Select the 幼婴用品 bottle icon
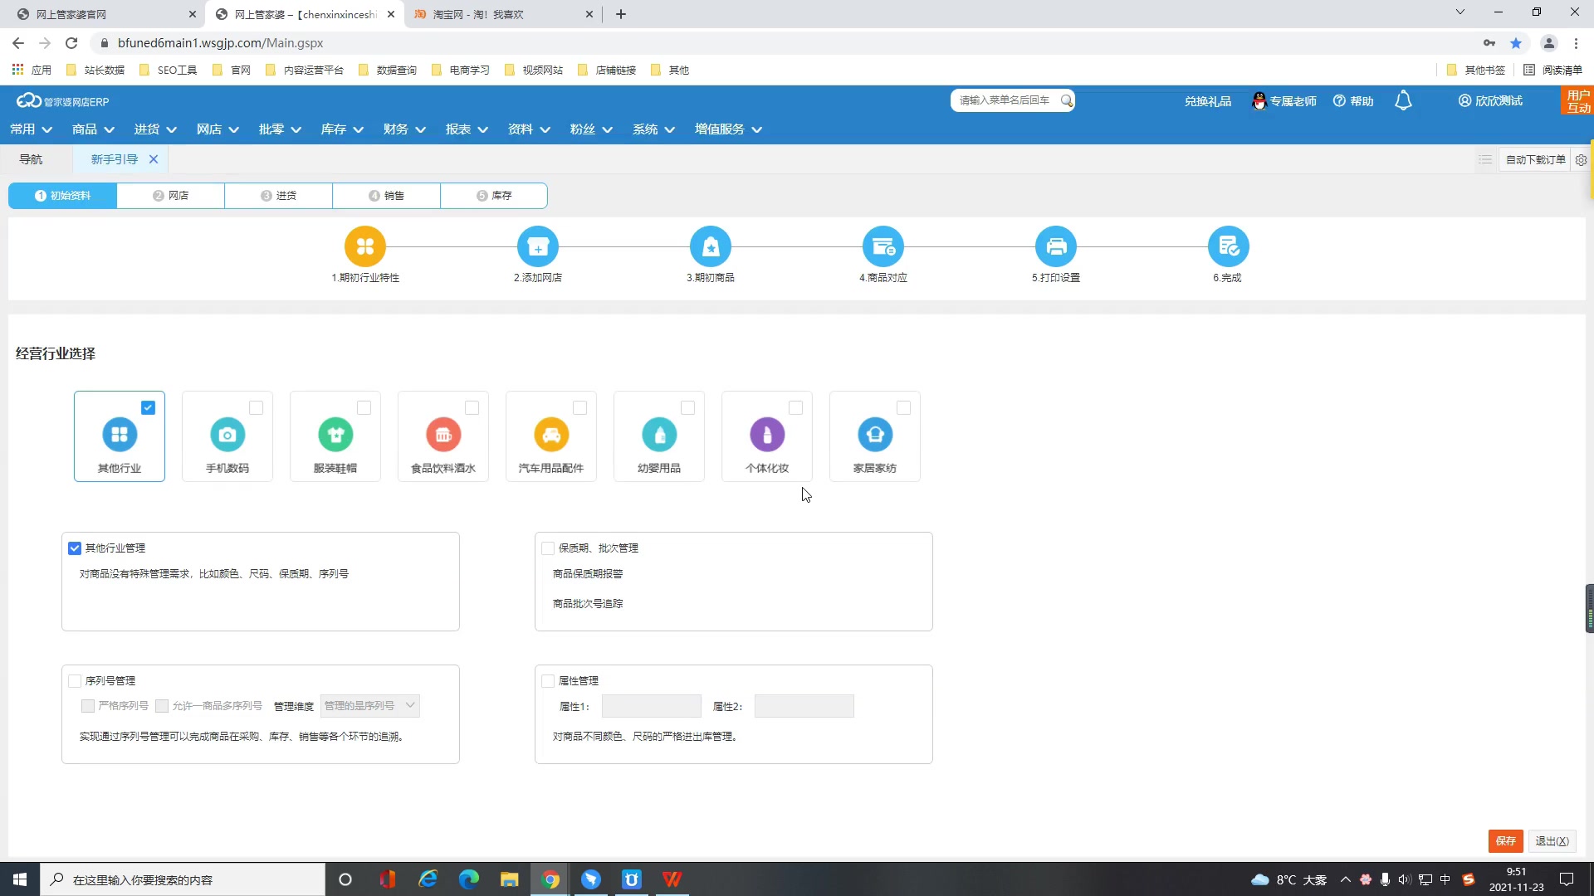This screenshot has width=1594, height=896. tap(659, 435)
